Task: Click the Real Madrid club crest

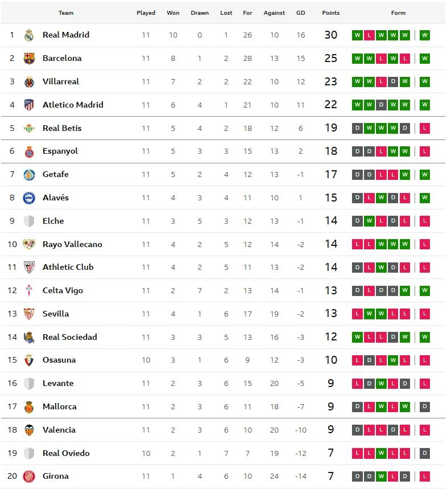Action: (29, 35)
